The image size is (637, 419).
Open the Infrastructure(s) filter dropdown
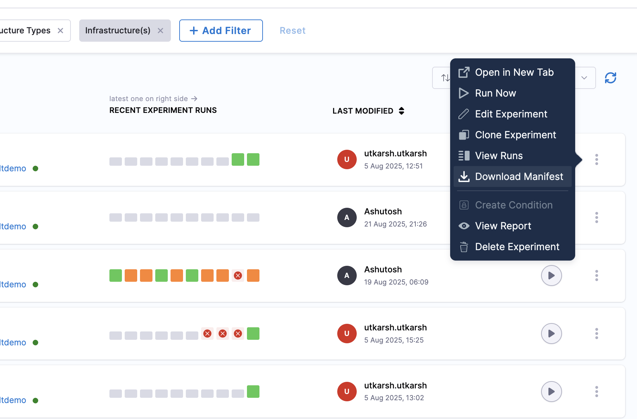coord(117,31)
